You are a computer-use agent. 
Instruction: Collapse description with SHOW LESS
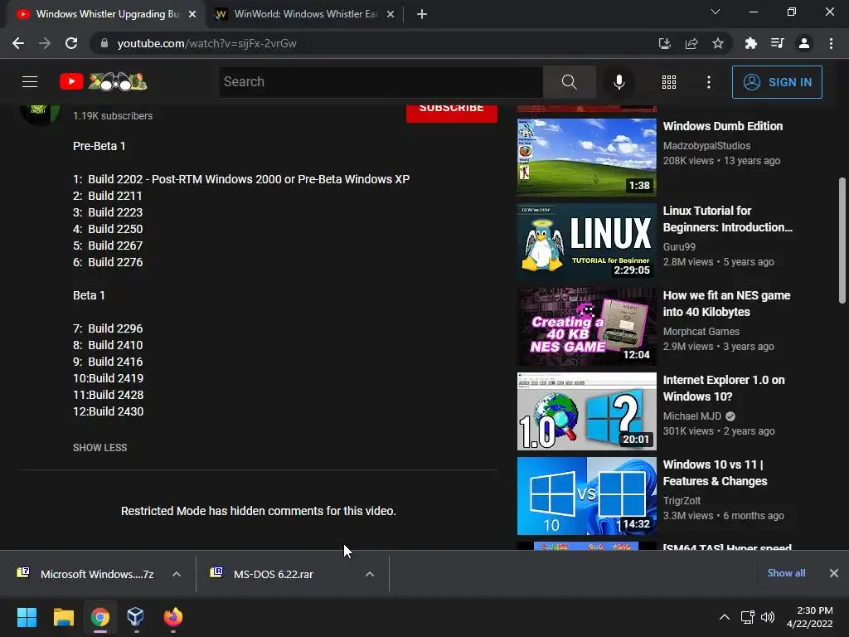pos(100,447)
